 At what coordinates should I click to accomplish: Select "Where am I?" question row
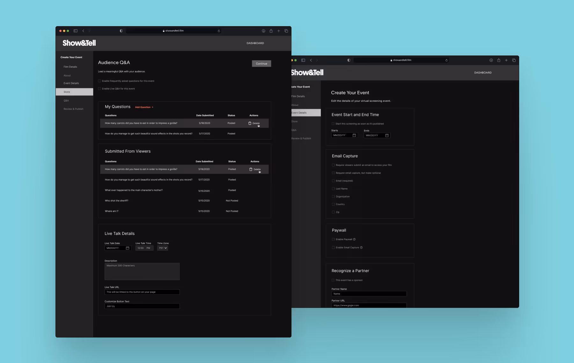[x=184, y=211]
